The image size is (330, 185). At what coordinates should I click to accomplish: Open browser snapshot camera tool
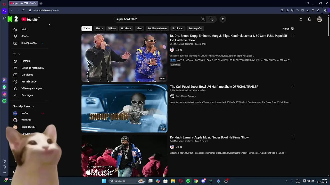[287, 10]
